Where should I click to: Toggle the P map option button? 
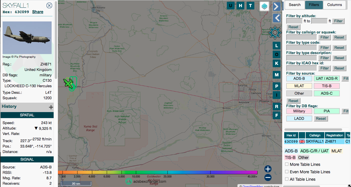click(276, 86)
